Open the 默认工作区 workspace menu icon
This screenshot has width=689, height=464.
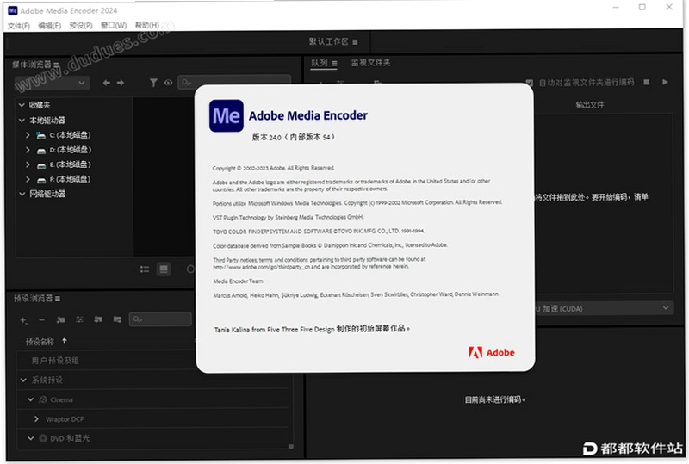pos(355,42)
